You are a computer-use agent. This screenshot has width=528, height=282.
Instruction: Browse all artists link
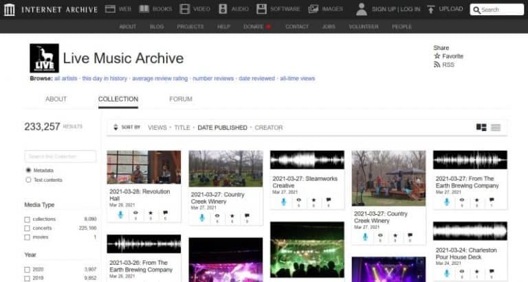66,78
